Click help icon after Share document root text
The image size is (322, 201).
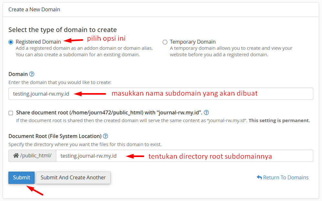click(x=206, y=112)
